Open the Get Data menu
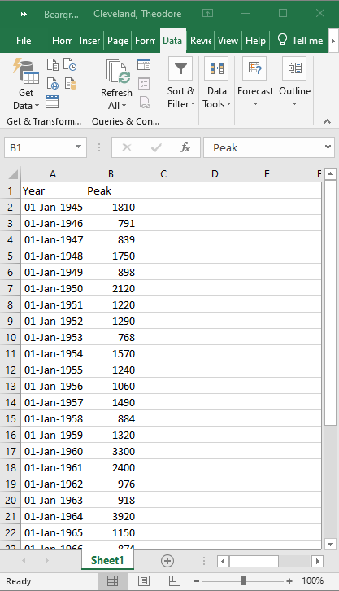 pos(25,83)
